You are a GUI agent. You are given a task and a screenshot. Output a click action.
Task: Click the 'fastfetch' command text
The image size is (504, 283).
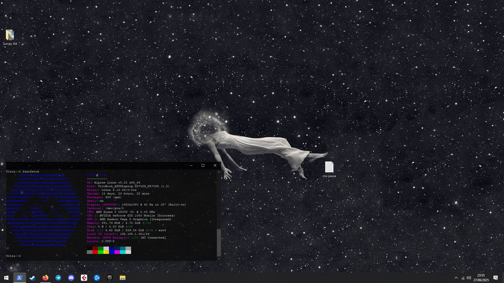coord(31,172)
